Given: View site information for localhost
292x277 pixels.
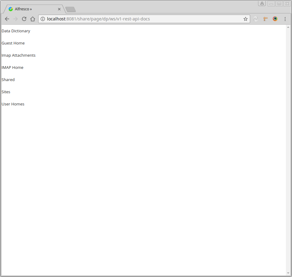Looking at the screenshot, I should [x=43, y=19].
